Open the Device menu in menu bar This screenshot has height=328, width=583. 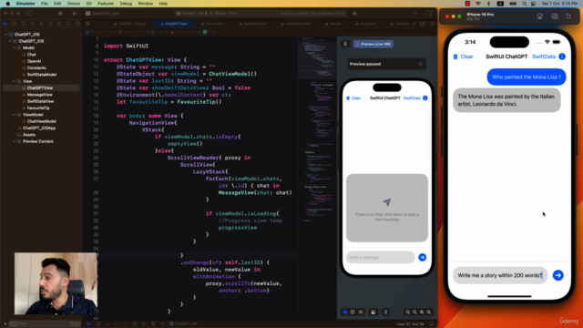[x=73, y=4]
